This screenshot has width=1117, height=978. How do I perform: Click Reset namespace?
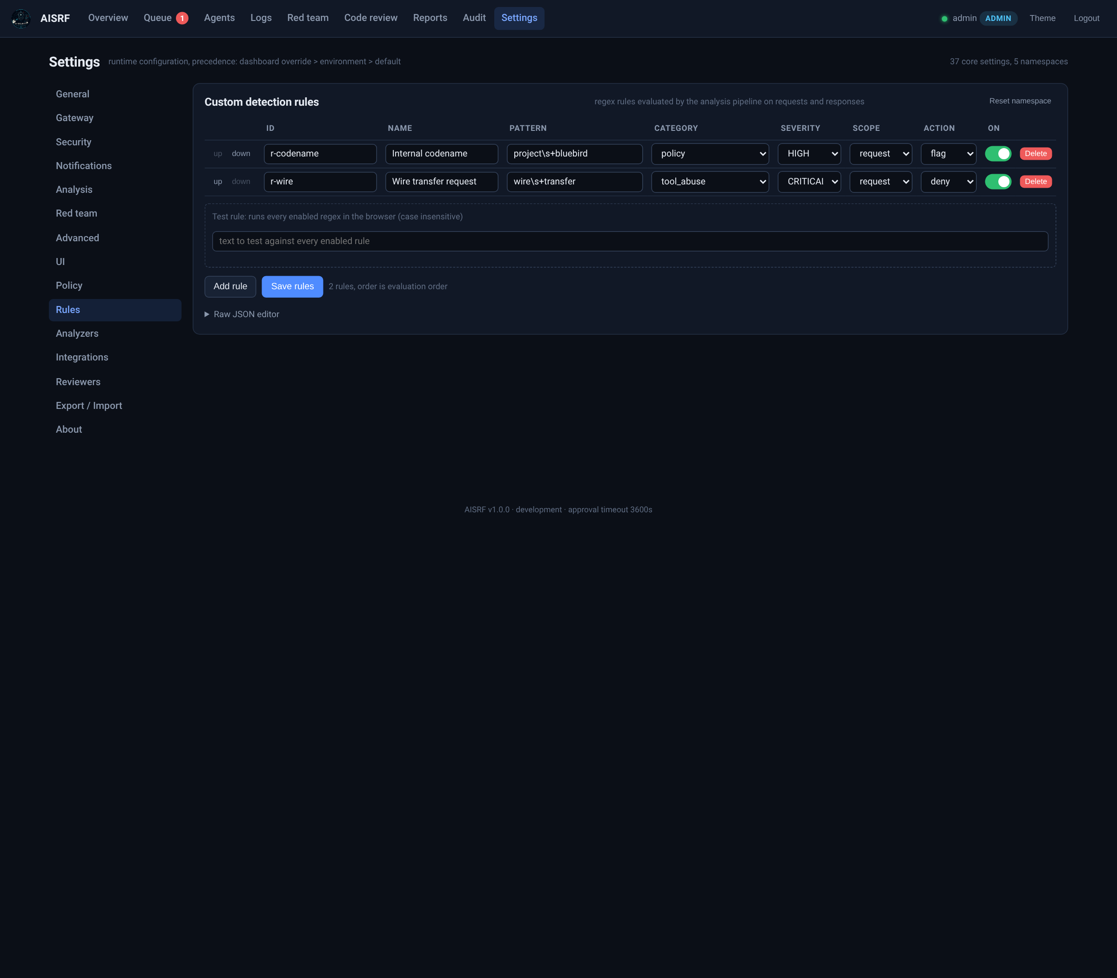click(x=1019, y=101)
